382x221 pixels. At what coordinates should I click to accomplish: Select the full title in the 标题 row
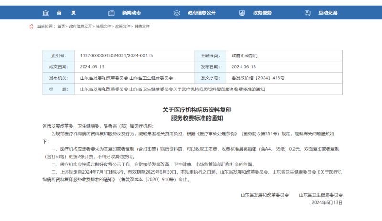172,89
